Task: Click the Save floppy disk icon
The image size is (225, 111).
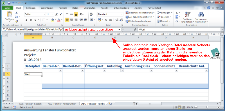Action: tap(9, 3)
